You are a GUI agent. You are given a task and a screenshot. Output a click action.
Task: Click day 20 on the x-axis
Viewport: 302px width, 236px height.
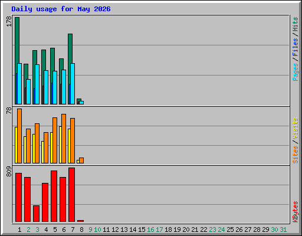(186, 230)
